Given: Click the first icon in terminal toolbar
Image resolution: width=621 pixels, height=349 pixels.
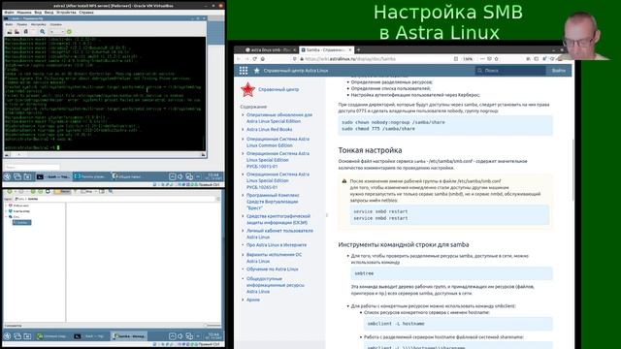Looking at the screenshot, I should click(x=10, y=32).
